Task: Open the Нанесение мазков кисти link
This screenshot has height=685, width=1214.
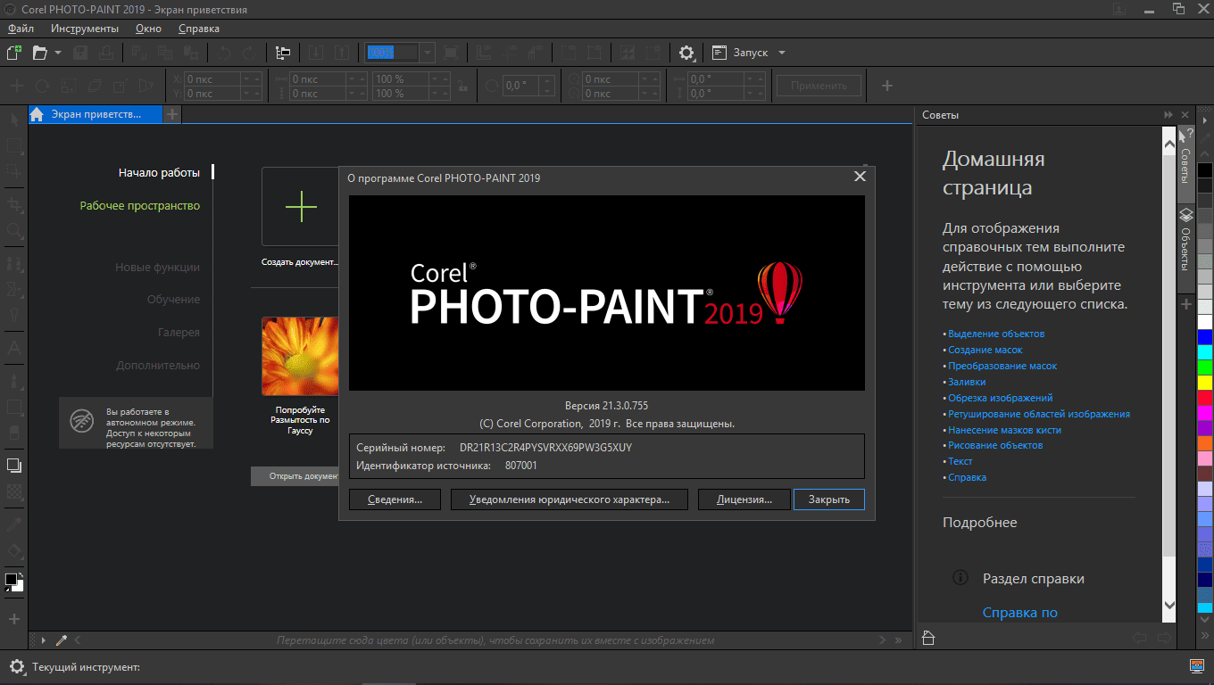Action: [x=1004, y=430]
